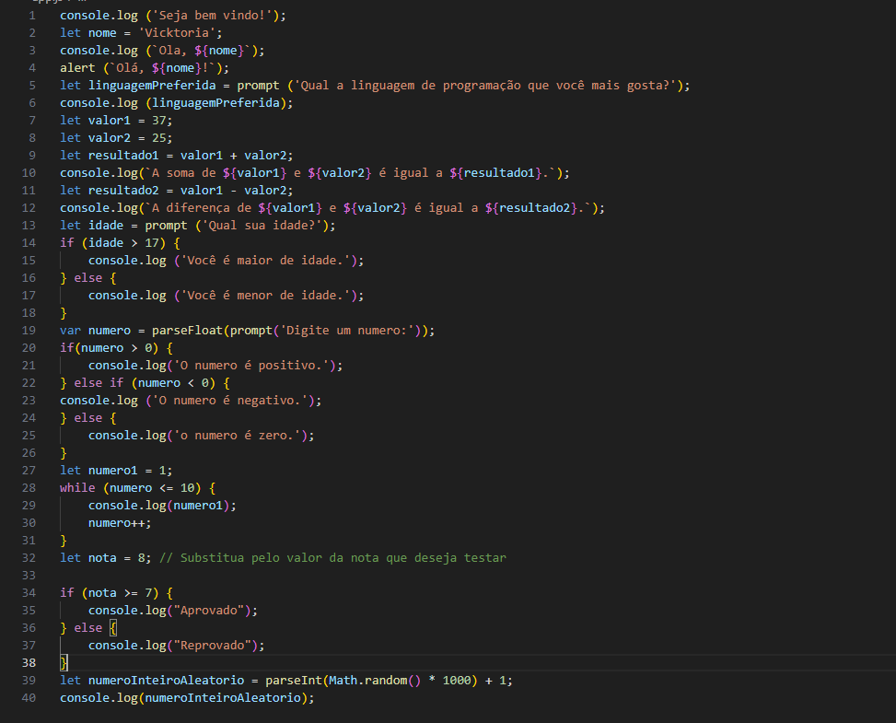Click the if(numero > 0) condition
Screen dimensions: 896x723
[x=117, y=348]
